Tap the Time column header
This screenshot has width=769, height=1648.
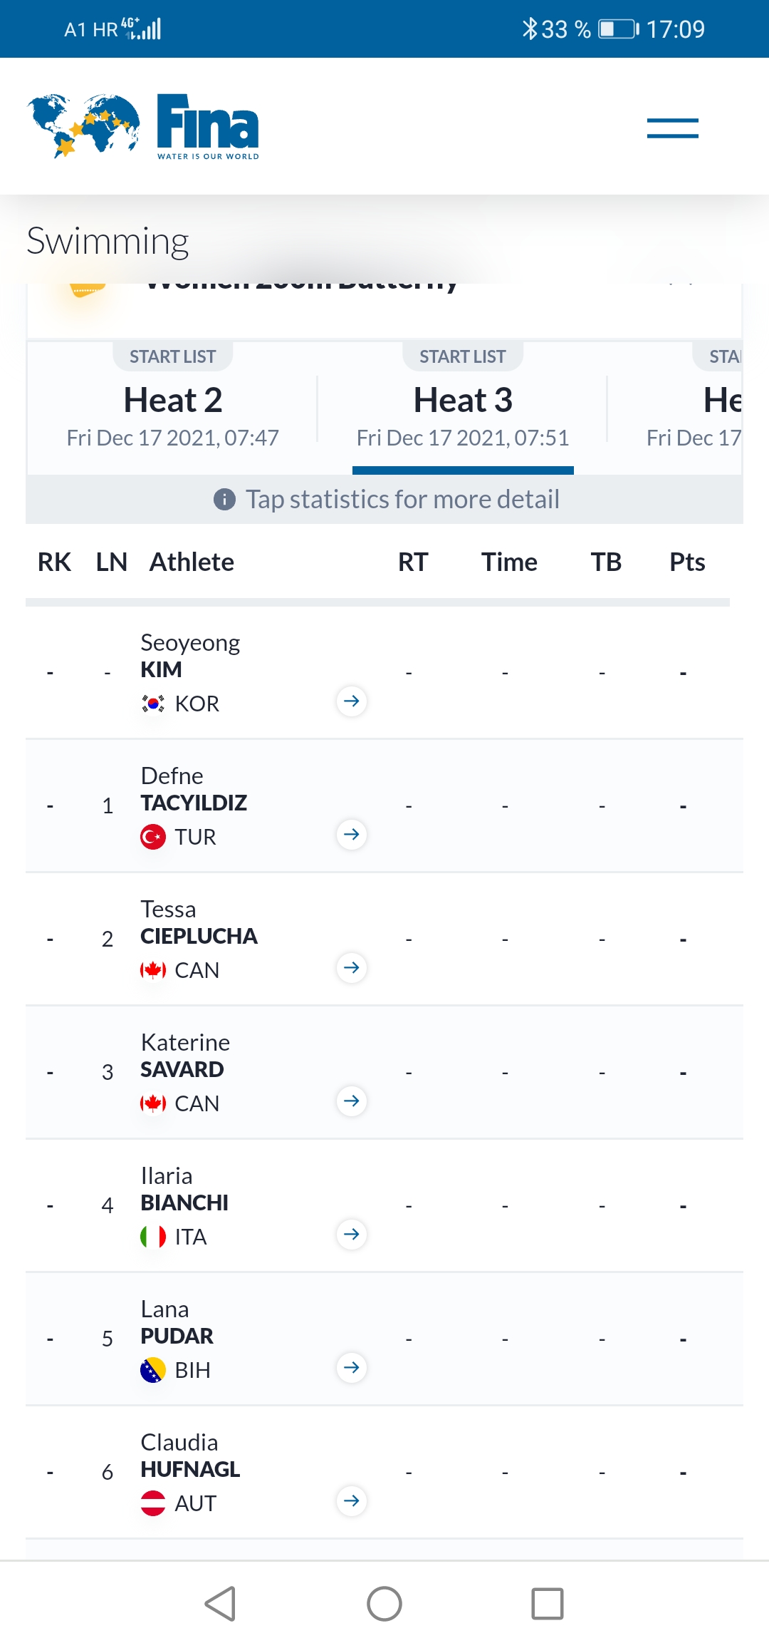coord(509,562)
